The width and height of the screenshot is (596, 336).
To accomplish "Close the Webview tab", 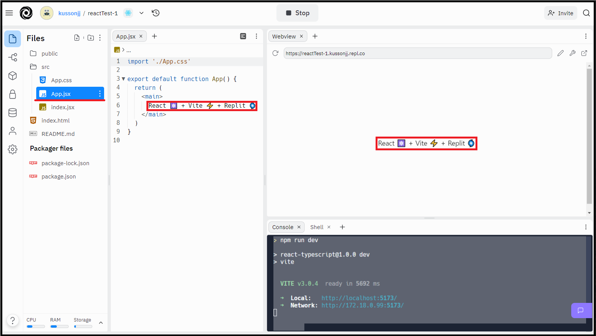I will [x=301, y=36].
